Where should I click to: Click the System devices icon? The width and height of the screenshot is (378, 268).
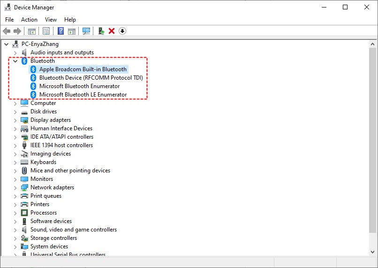[x=24, y=246]
